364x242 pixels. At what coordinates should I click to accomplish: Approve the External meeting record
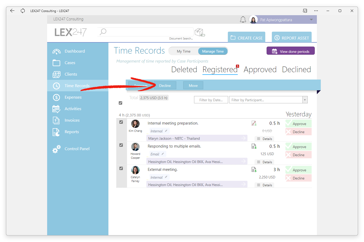click(299, 170)
